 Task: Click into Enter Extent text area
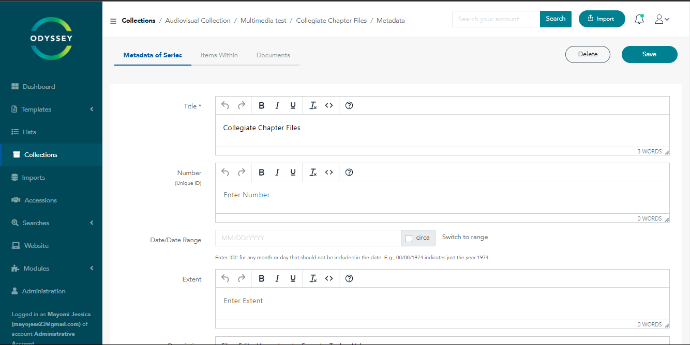pyautogui.click(x=442, y=303)
